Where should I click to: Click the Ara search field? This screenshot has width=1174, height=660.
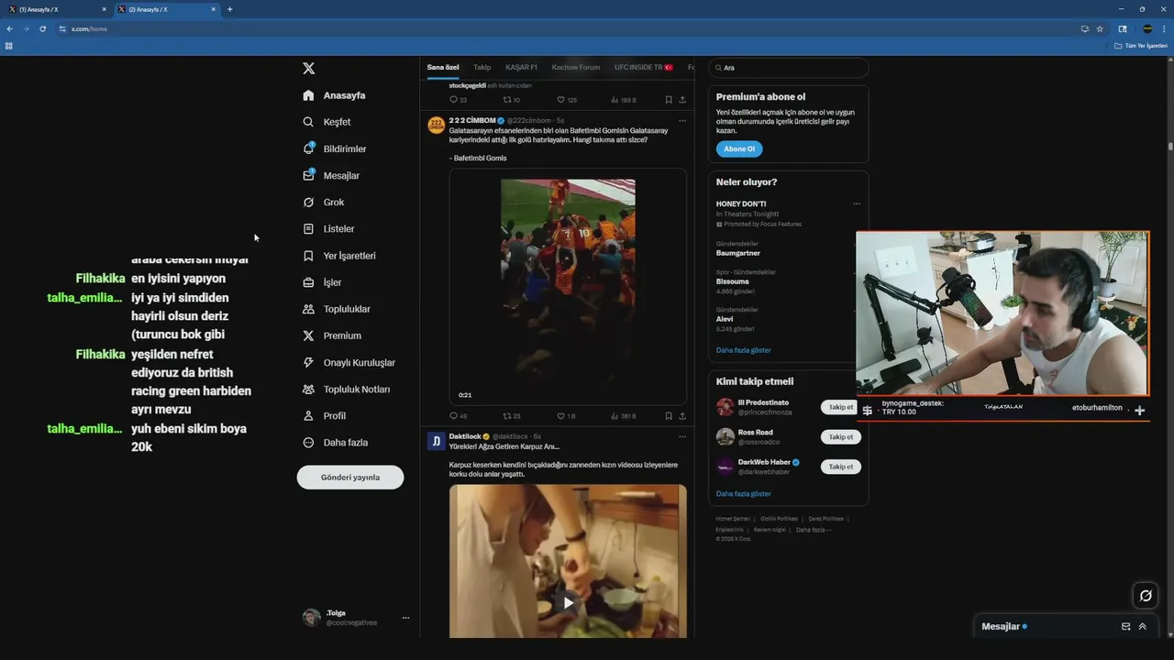(x=788, y=68)
